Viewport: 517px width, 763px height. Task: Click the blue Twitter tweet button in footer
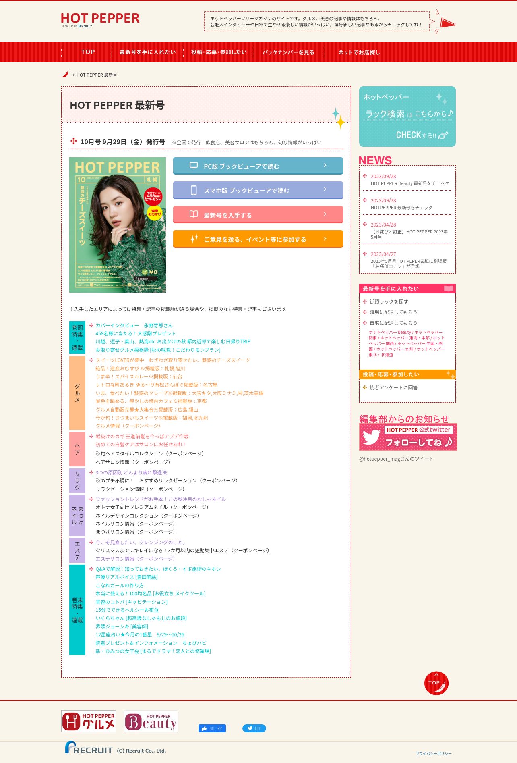click(254, 728)
